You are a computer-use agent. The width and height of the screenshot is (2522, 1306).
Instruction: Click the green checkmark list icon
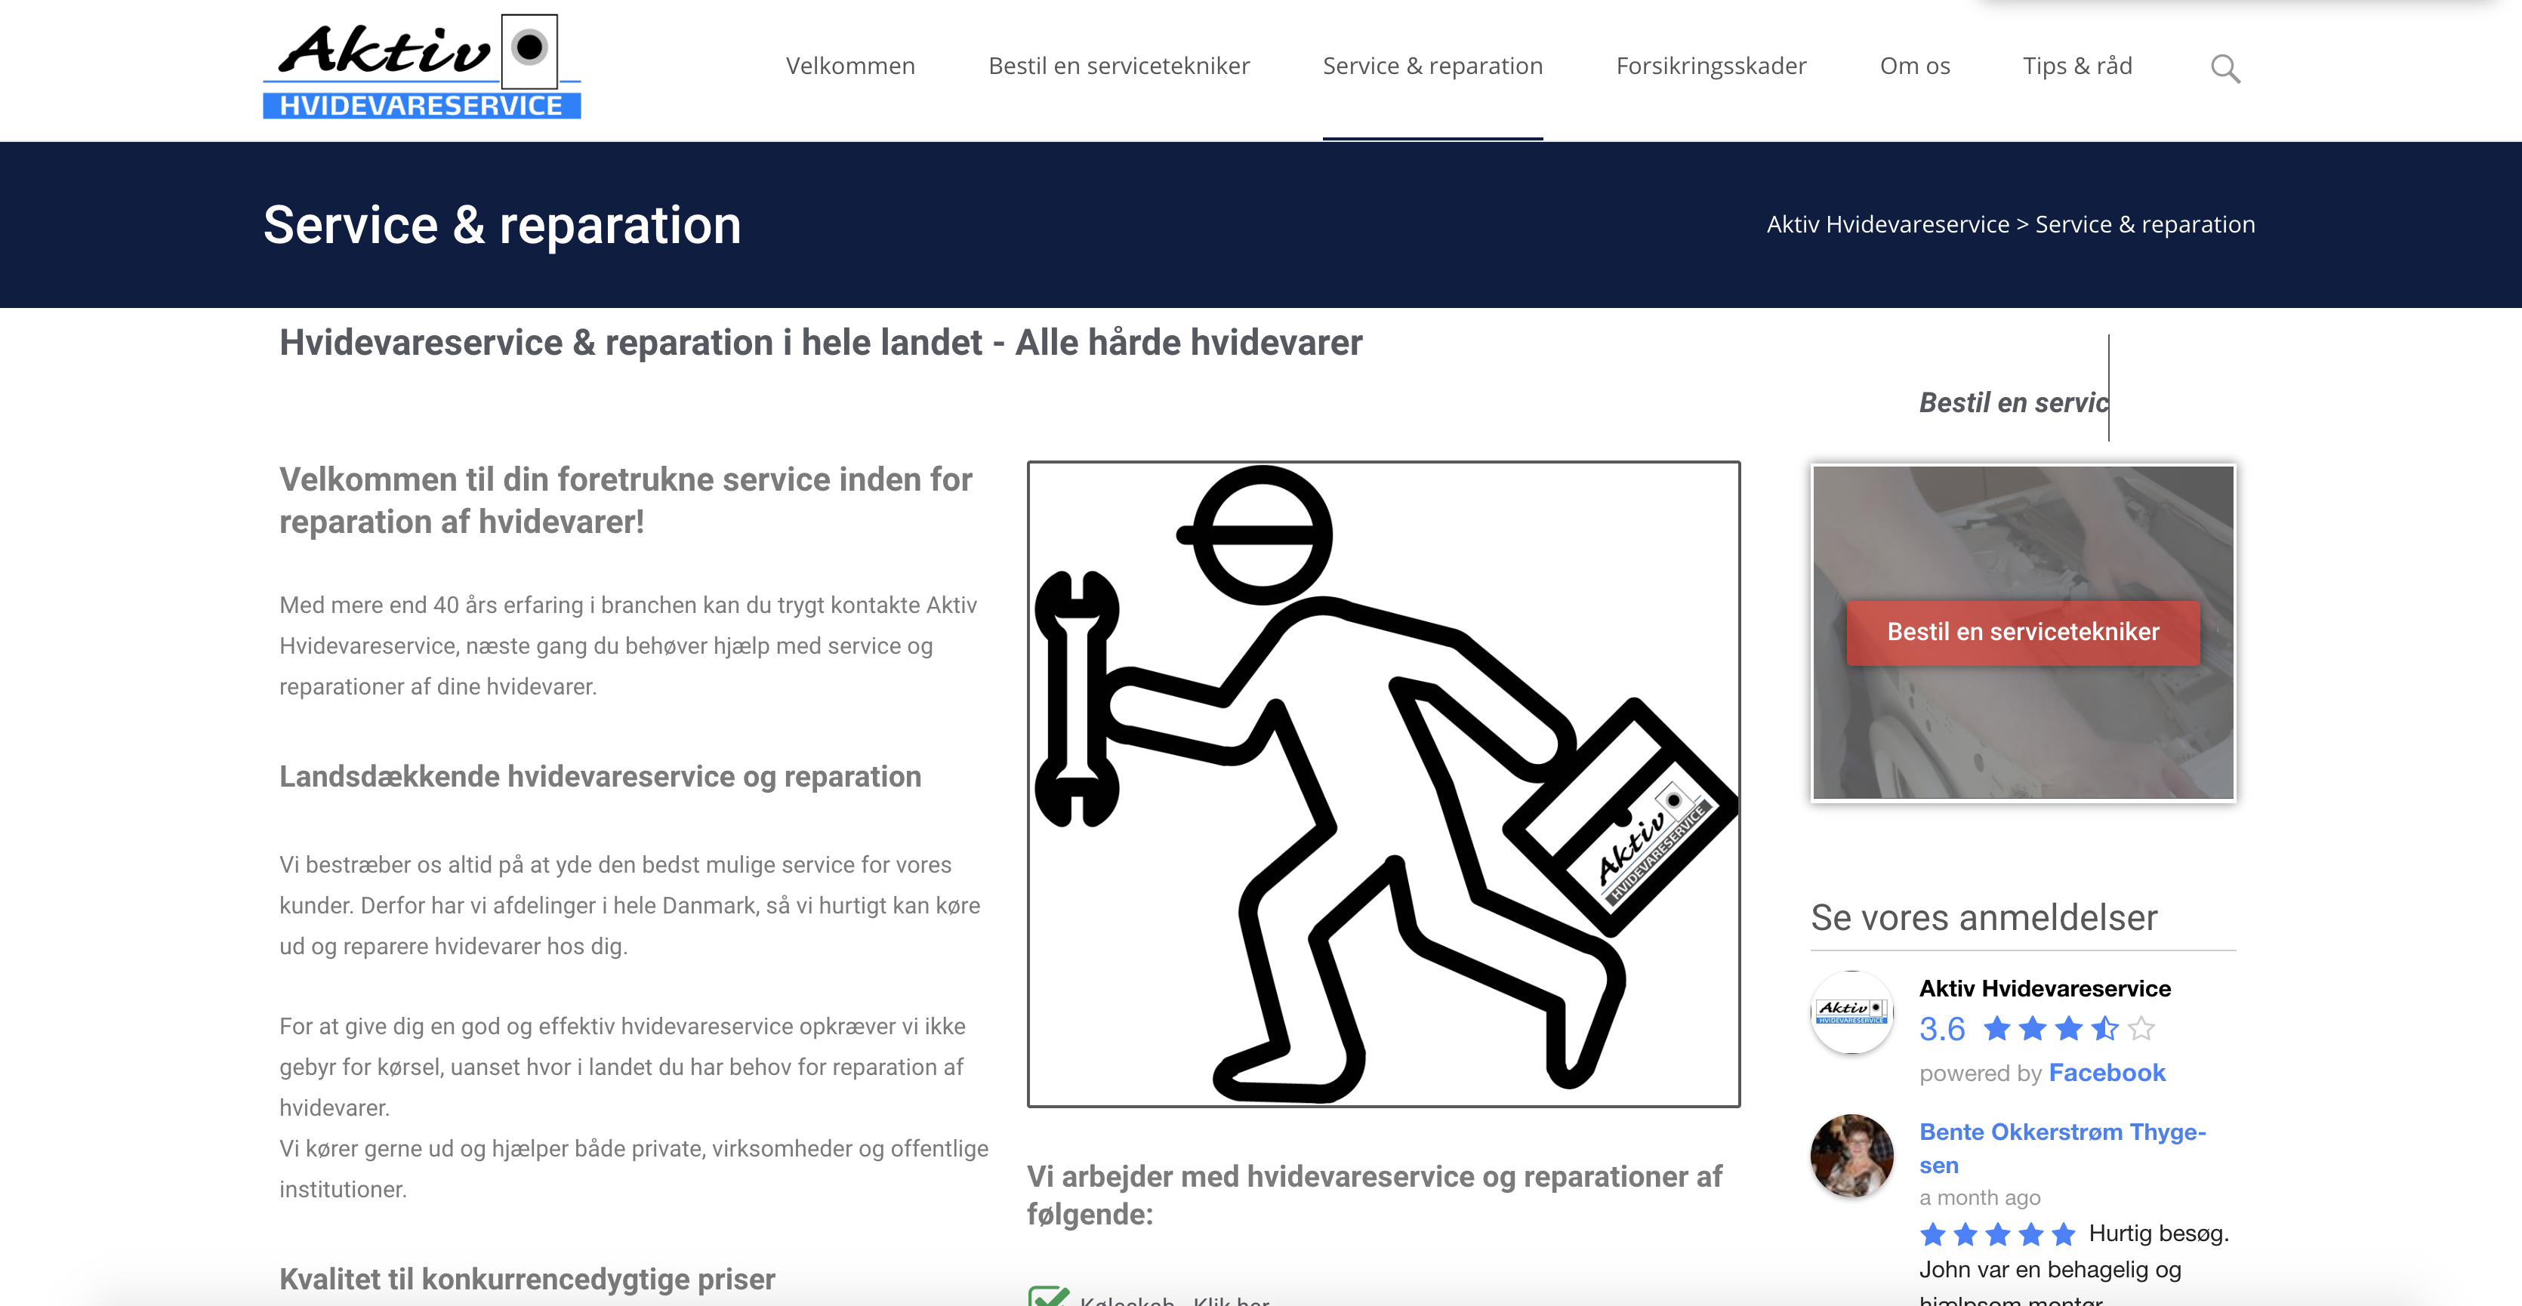1049,1296
